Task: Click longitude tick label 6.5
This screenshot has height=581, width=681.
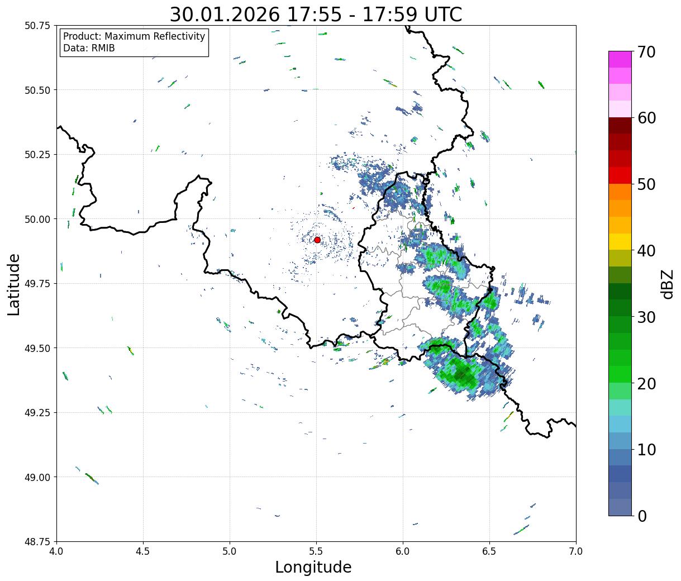Action: tap(489, 551)
